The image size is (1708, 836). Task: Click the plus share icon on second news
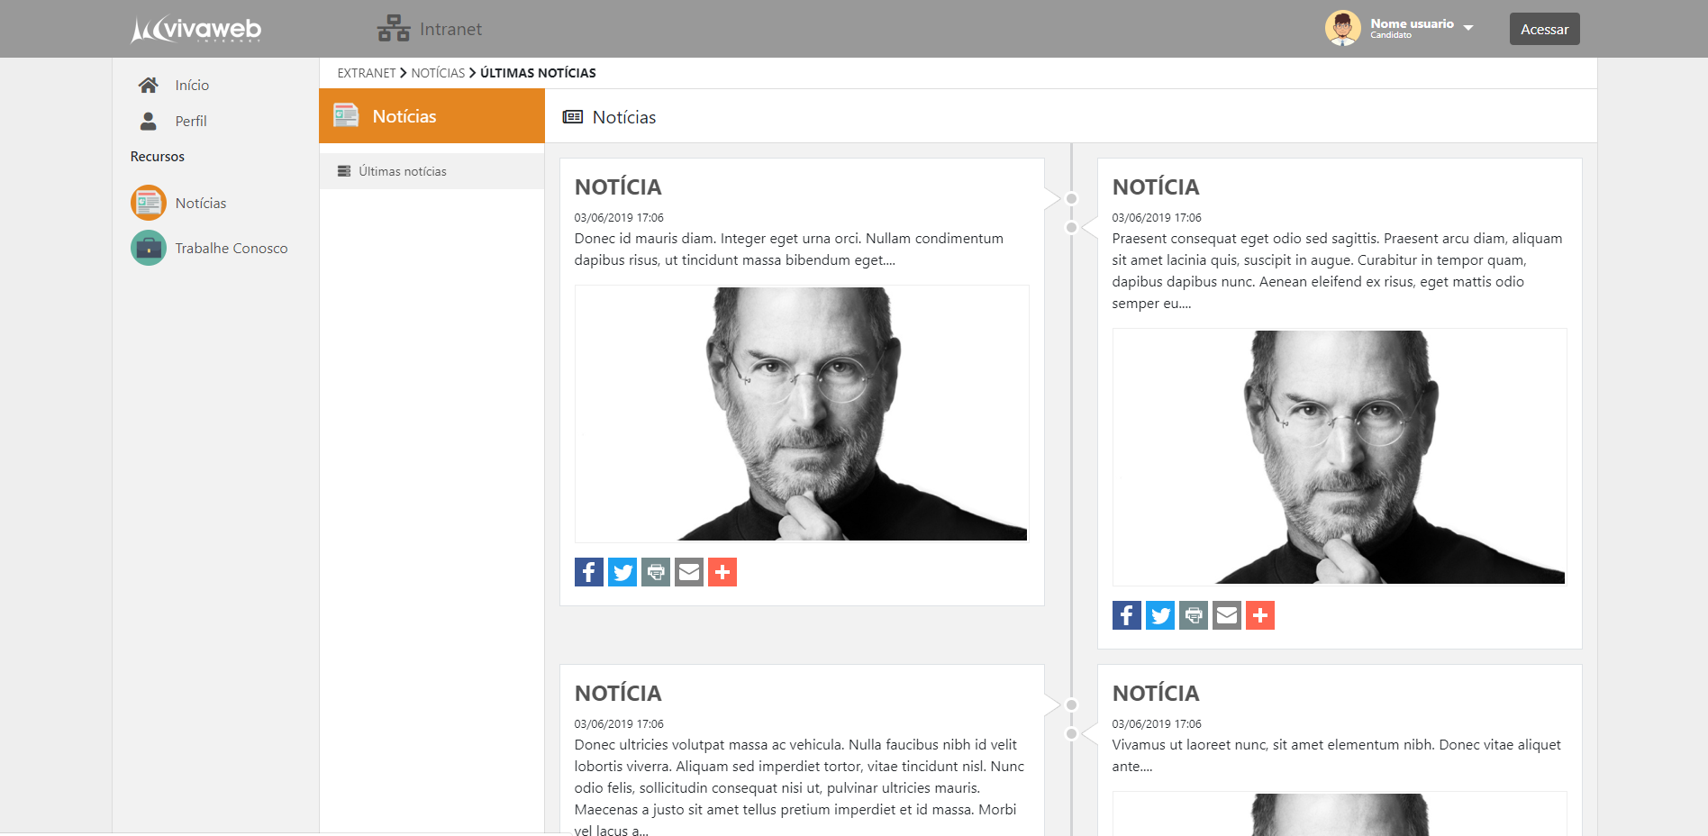(x=1259, y=615)
